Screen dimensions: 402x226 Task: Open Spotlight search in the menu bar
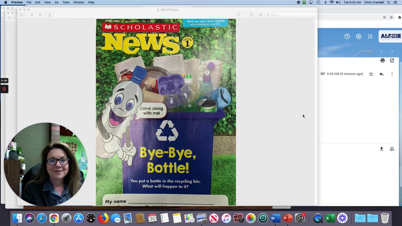[389, 2]
